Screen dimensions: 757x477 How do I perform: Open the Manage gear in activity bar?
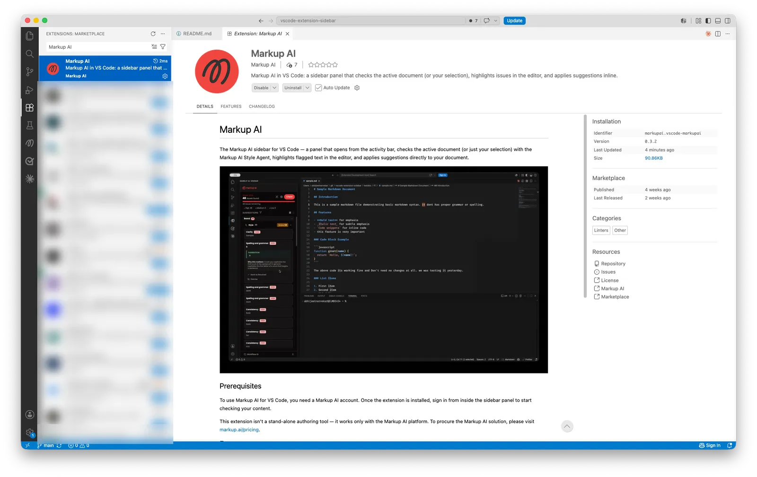(x=29, y=433)
